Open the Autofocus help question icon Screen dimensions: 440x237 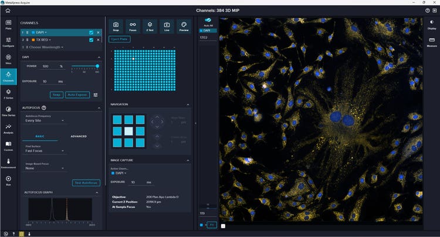coord(44,108)
